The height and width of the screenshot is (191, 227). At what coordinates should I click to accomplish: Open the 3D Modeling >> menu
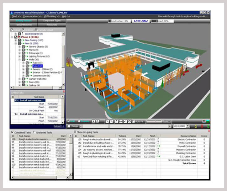(52, 17)
